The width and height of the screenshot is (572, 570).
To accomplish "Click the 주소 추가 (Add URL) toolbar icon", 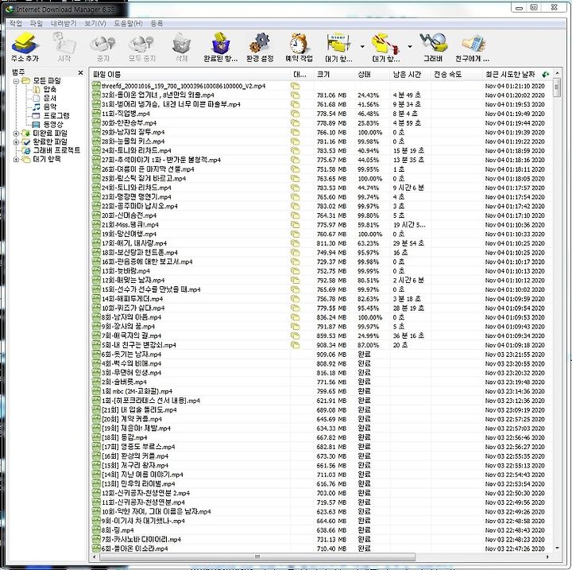I will [x=25, y=43].
